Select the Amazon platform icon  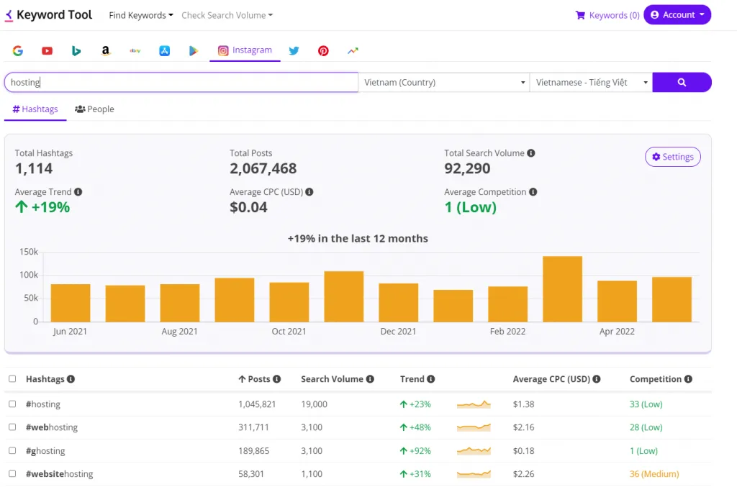(106, 50)
